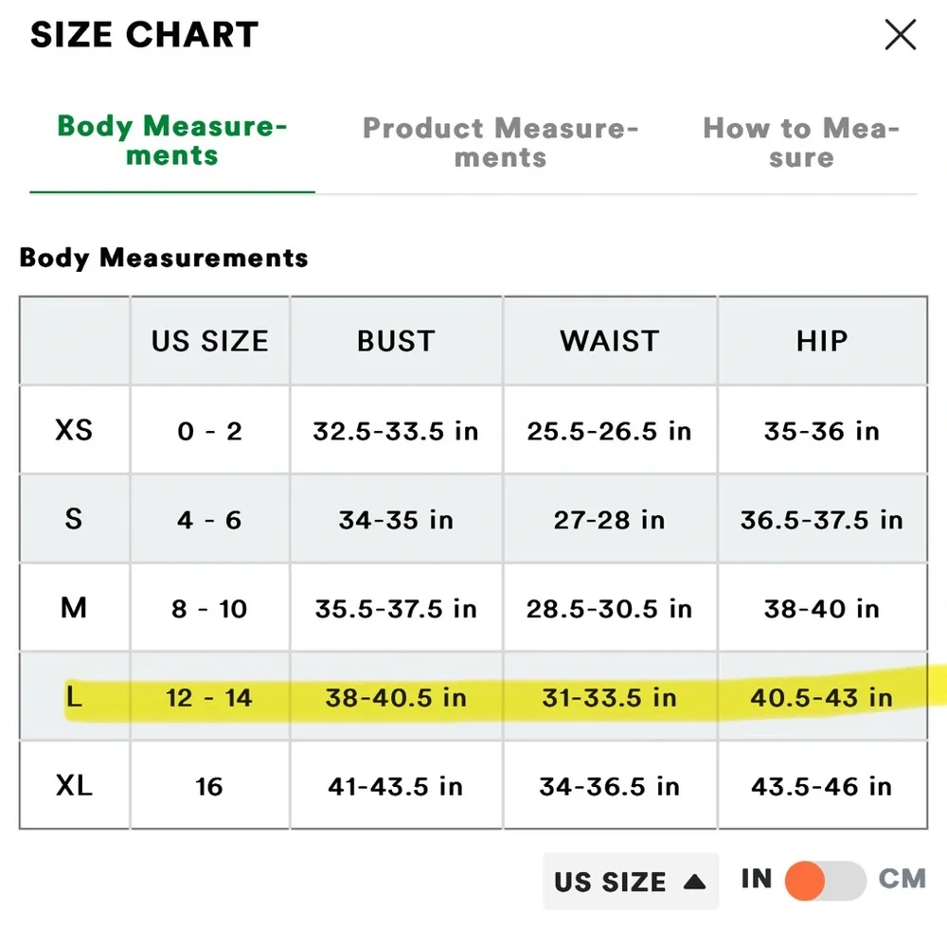This screenshot has height=947, width=947.
Task: Click the WAIST column header
Action: (x=610, y=341)
